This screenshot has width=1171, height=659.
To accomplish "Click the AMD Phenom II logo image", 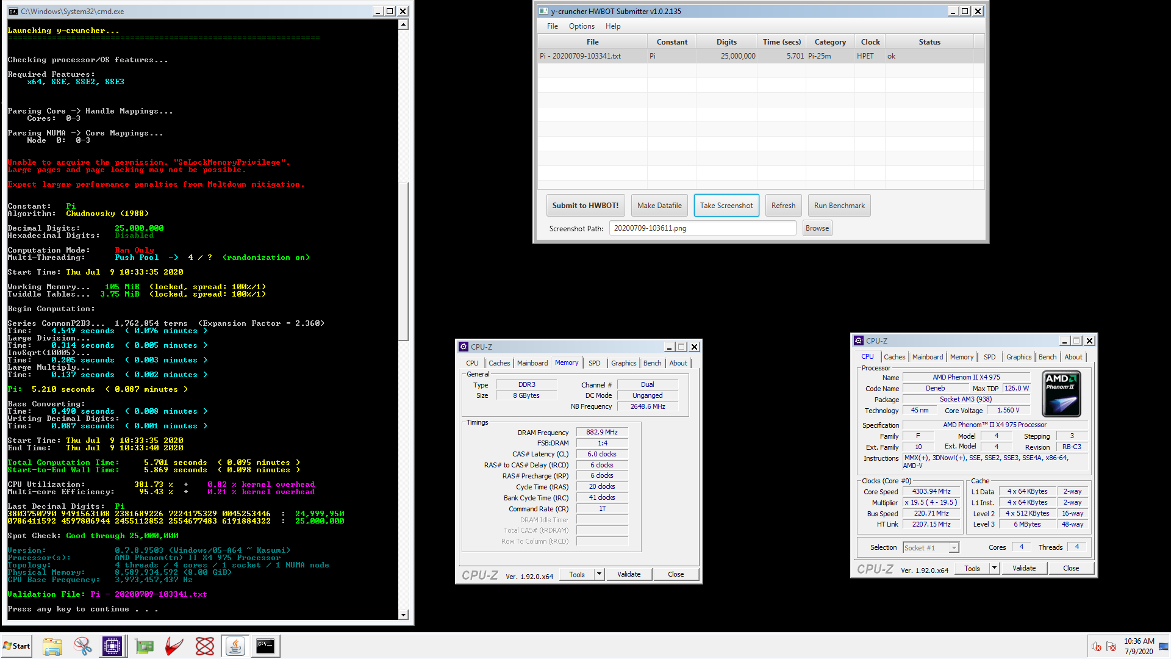I will 1061,394.
